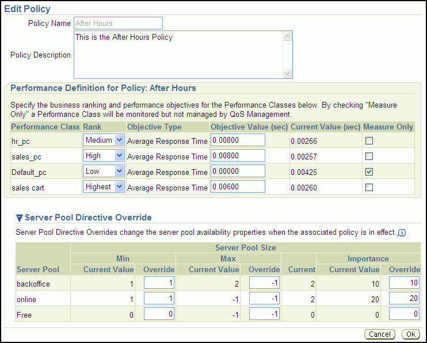This screenshot has height=343, width=427.
Task: Focus the Policy Description text area
Action: tap(178, 55)
